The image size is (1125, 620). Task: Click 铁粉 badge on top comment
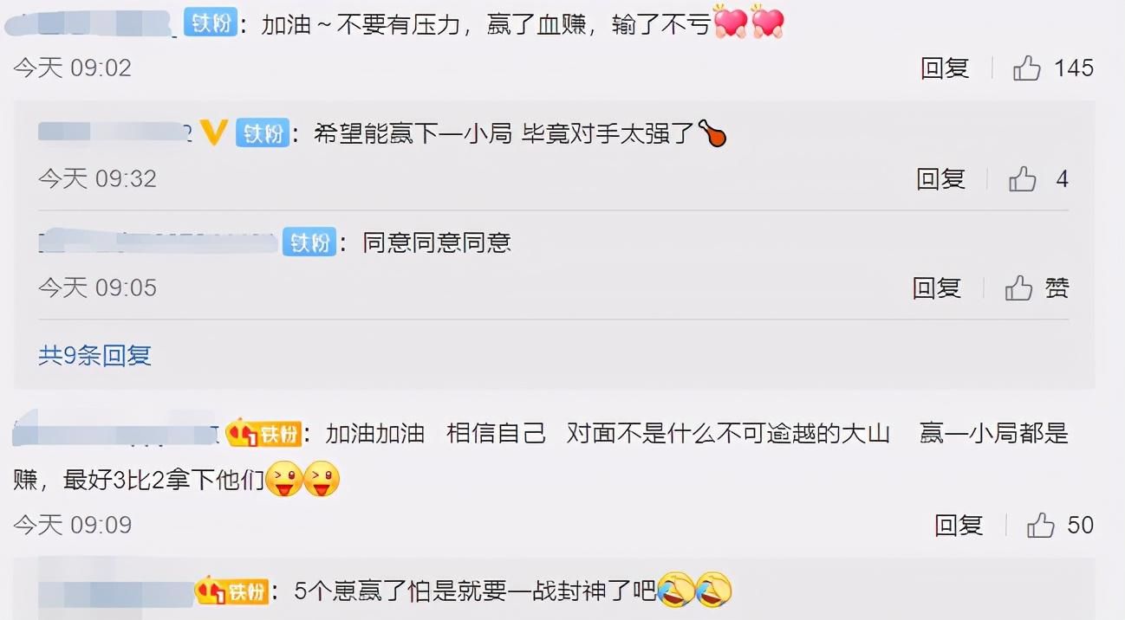coord(211,23)
